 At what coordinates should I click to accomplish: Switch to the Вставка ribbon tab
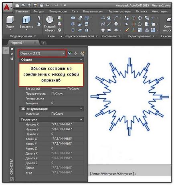pos(142,11)
